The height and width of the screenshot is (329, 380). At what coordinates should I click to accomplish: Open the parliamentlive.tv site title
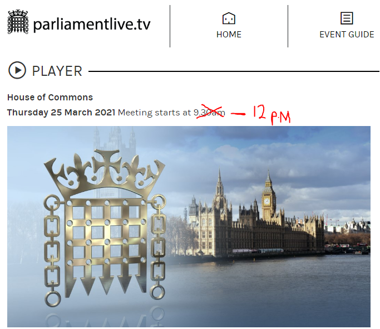(x=92, y=25)
